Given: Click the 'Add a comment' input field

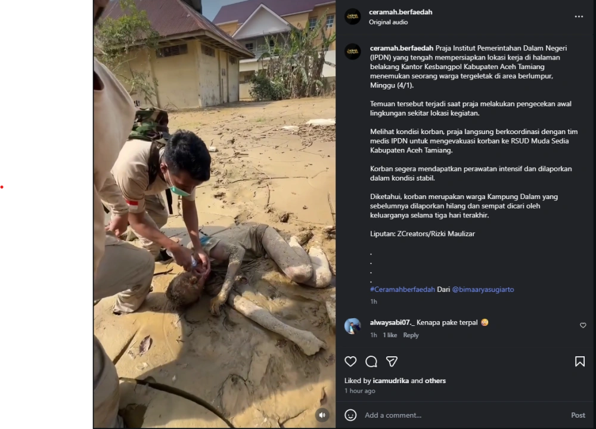Looking at the screenshot, I should coord(417,415).
